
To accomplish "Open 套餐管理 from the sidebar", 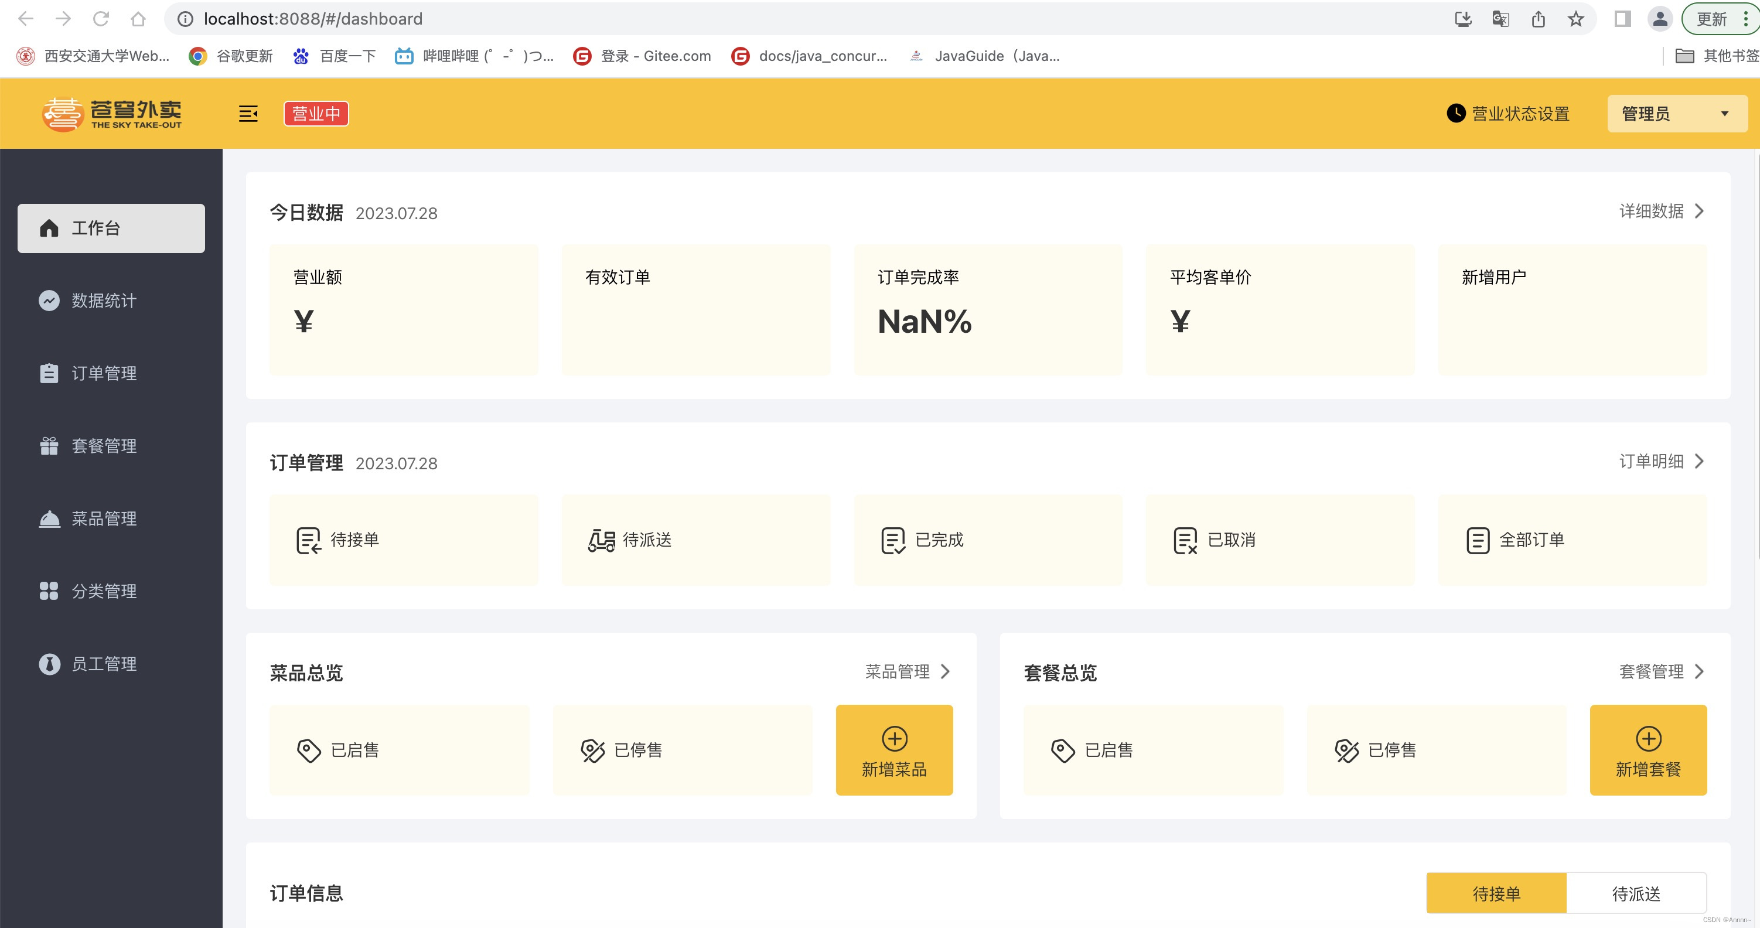I will [111, 446].
